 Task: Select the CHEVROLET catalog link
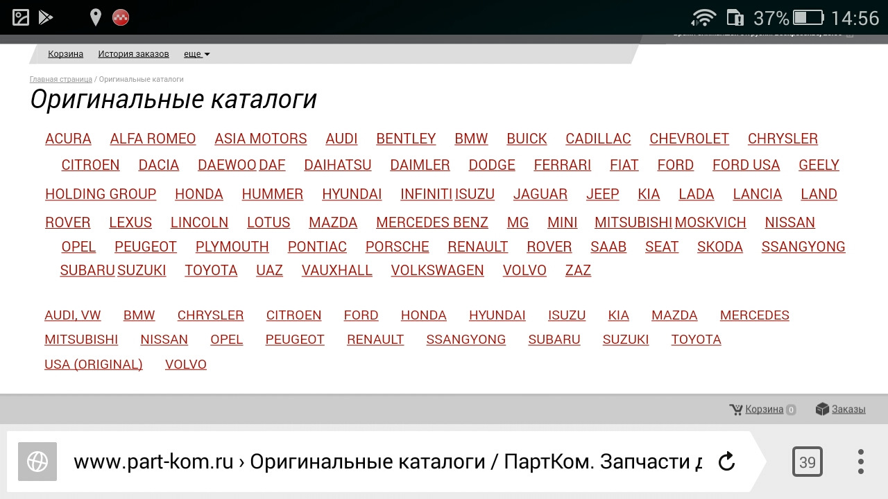689,139
